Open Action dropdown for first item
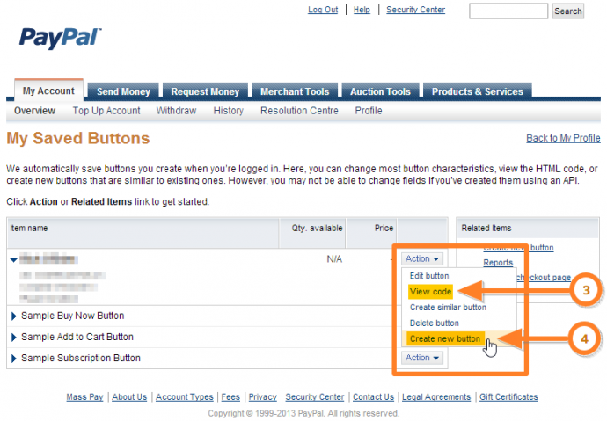Viewport: 607px width, 421px height. pos(422,258)
